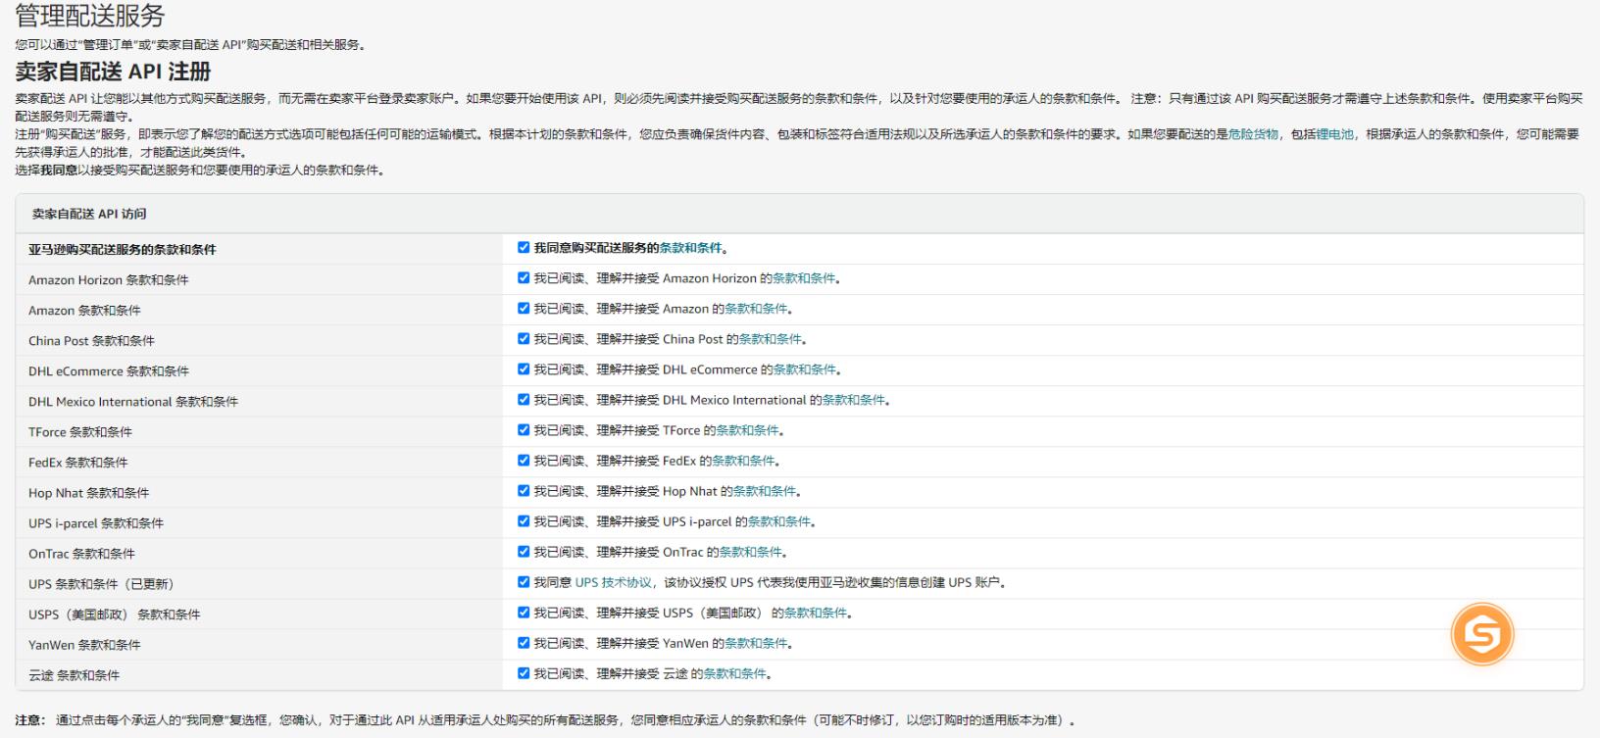Uncheck the 云途 terms checkbox
The width and height of the screenshot is (1600, 738).
click(524, 673)
